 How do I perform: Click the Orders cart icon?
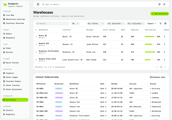tap(4, 34)
